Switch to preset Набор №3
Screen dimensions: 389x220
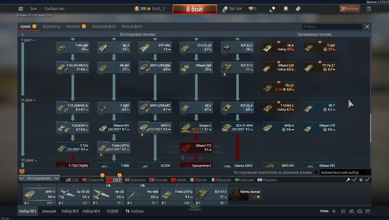click(70, 211)
